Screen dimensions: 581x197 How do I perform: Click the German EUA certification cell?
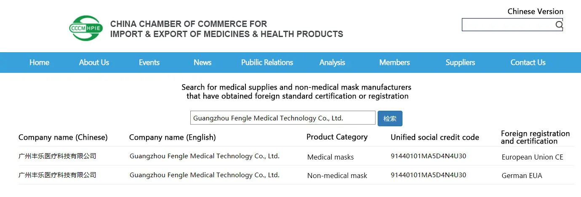pyautogui.click(x=522, y=176)
